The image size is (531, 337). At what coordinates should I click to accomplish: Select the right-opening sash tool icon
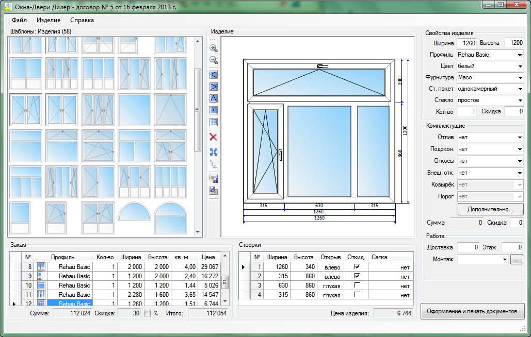coord(214,87)
